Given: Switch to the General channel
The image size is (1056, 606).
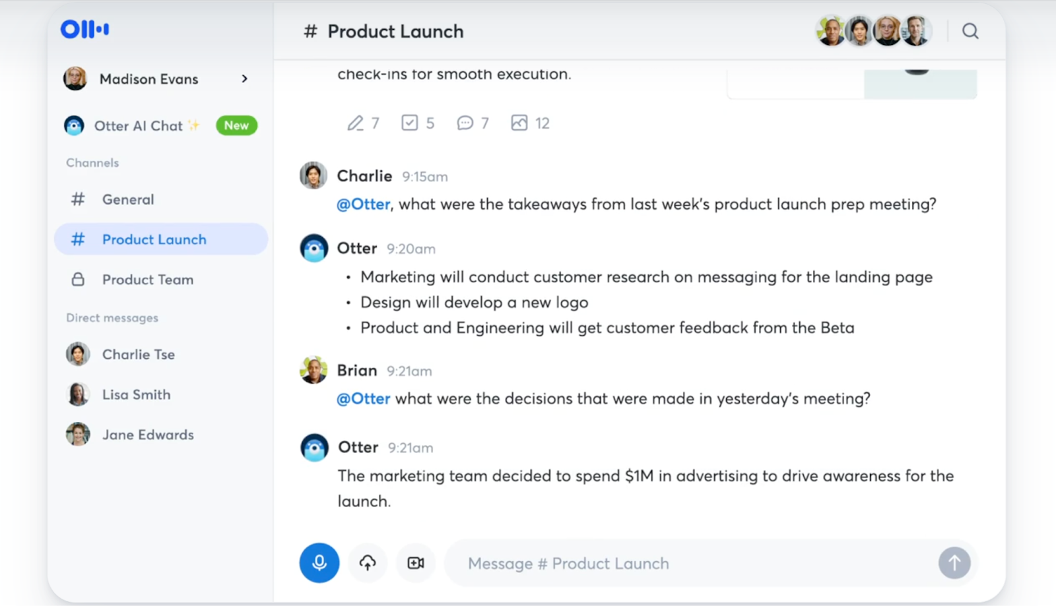Looking at the screenshot, I should pyautogui.click(x=161, y=199).
